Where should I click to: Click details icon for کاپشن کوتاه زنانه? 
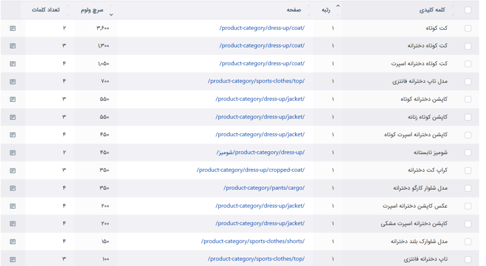coord(13,117)
